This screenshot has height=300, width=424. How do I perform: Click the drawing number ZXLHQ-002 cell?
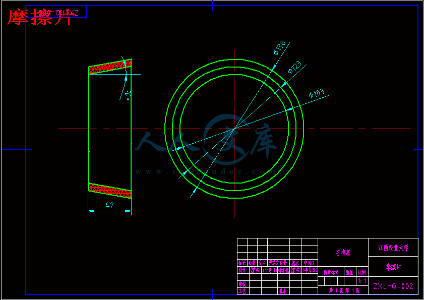tap(393, 286)
